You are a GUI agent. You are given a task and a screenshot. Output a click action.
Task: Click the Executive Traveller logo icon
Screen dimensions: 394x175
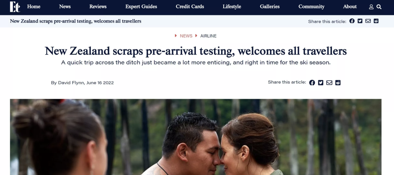coord(15,7)
